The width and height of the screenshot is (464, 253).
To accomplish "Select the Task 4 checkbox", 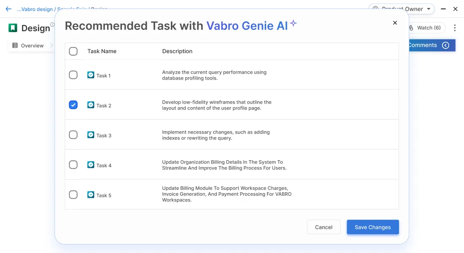I will (x=73, y=165).
